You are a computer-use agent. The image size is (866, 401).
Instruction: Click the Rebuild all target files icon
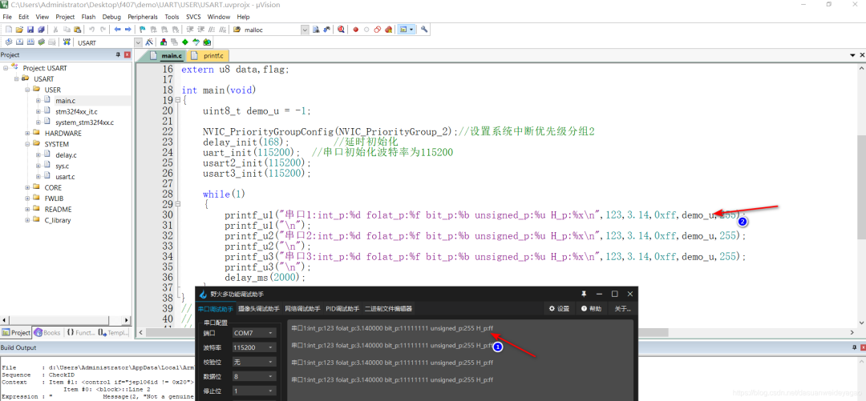click(x=30, y=42)
